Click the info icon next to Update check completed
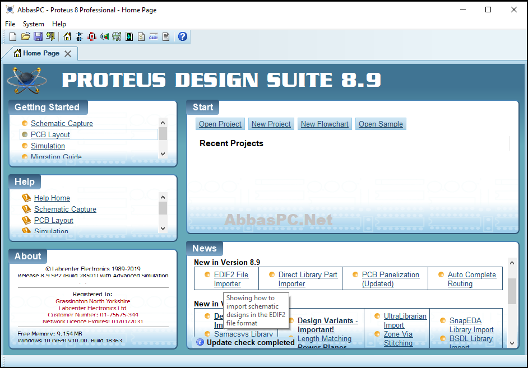This screenshot has width=528, height=368. tap(200, 342)
